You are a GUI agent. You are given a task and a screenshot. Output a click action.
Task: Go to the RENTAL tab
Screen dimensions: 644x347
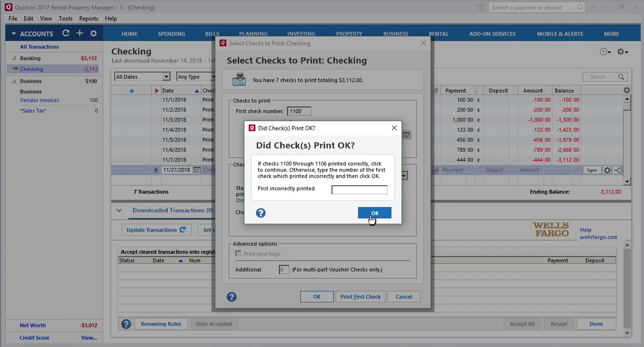(x=438, y=34)
